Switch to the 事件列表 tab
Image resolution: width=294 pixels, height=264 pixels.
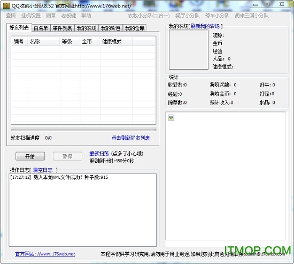(x=63, y=28)
